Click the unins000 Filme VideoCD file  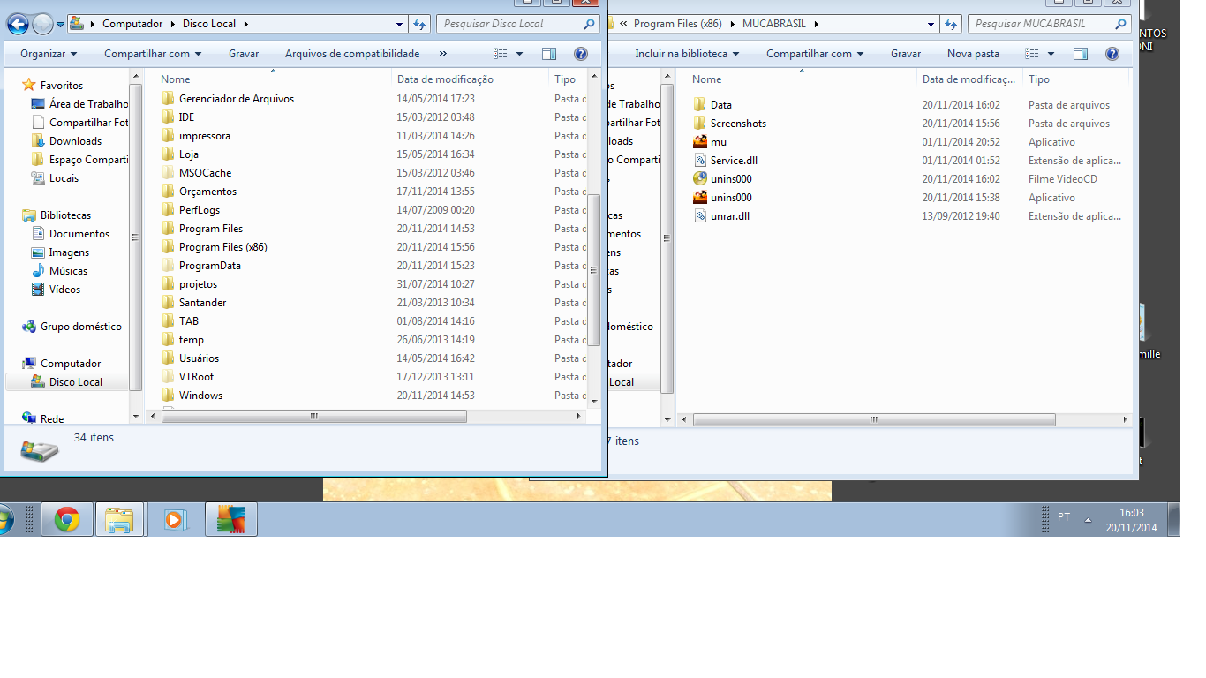(x=731, y=179)
